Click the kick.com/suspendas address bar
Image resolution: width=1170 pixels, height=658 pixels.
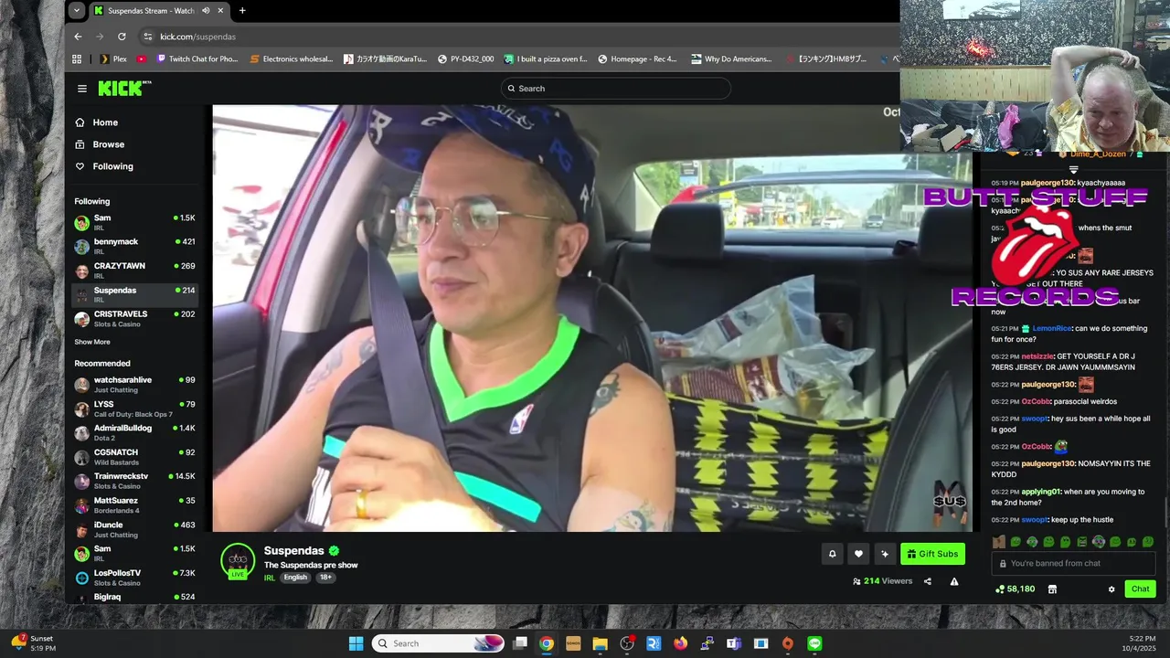[x=197, y=37]
